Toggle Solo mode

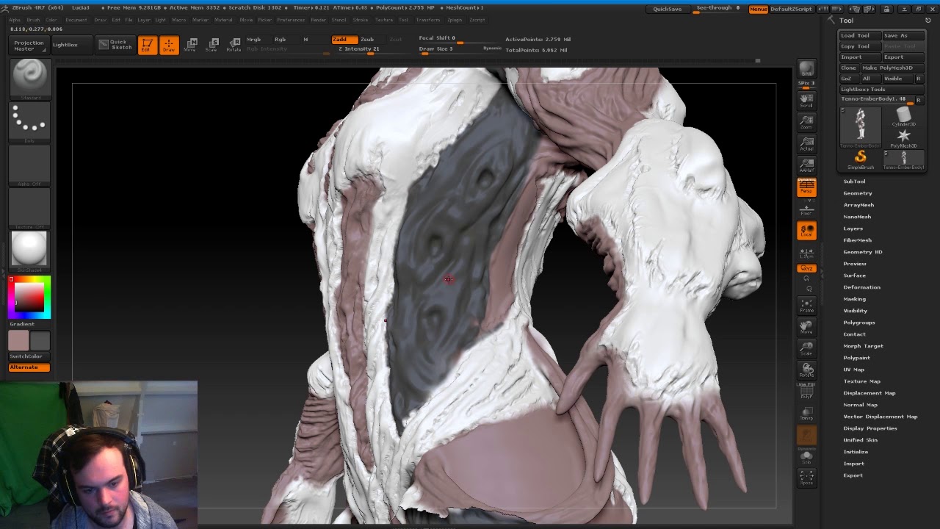[x=806, y=457]
